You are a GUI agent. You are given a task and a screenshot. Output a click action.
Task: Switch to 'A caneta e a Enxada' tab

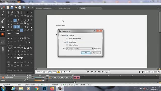click(45, 8)
